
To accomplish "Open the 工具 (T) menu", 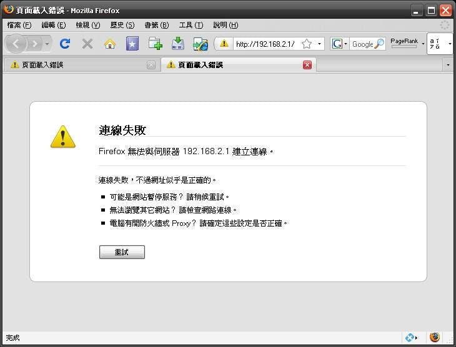I will (191, 26).
